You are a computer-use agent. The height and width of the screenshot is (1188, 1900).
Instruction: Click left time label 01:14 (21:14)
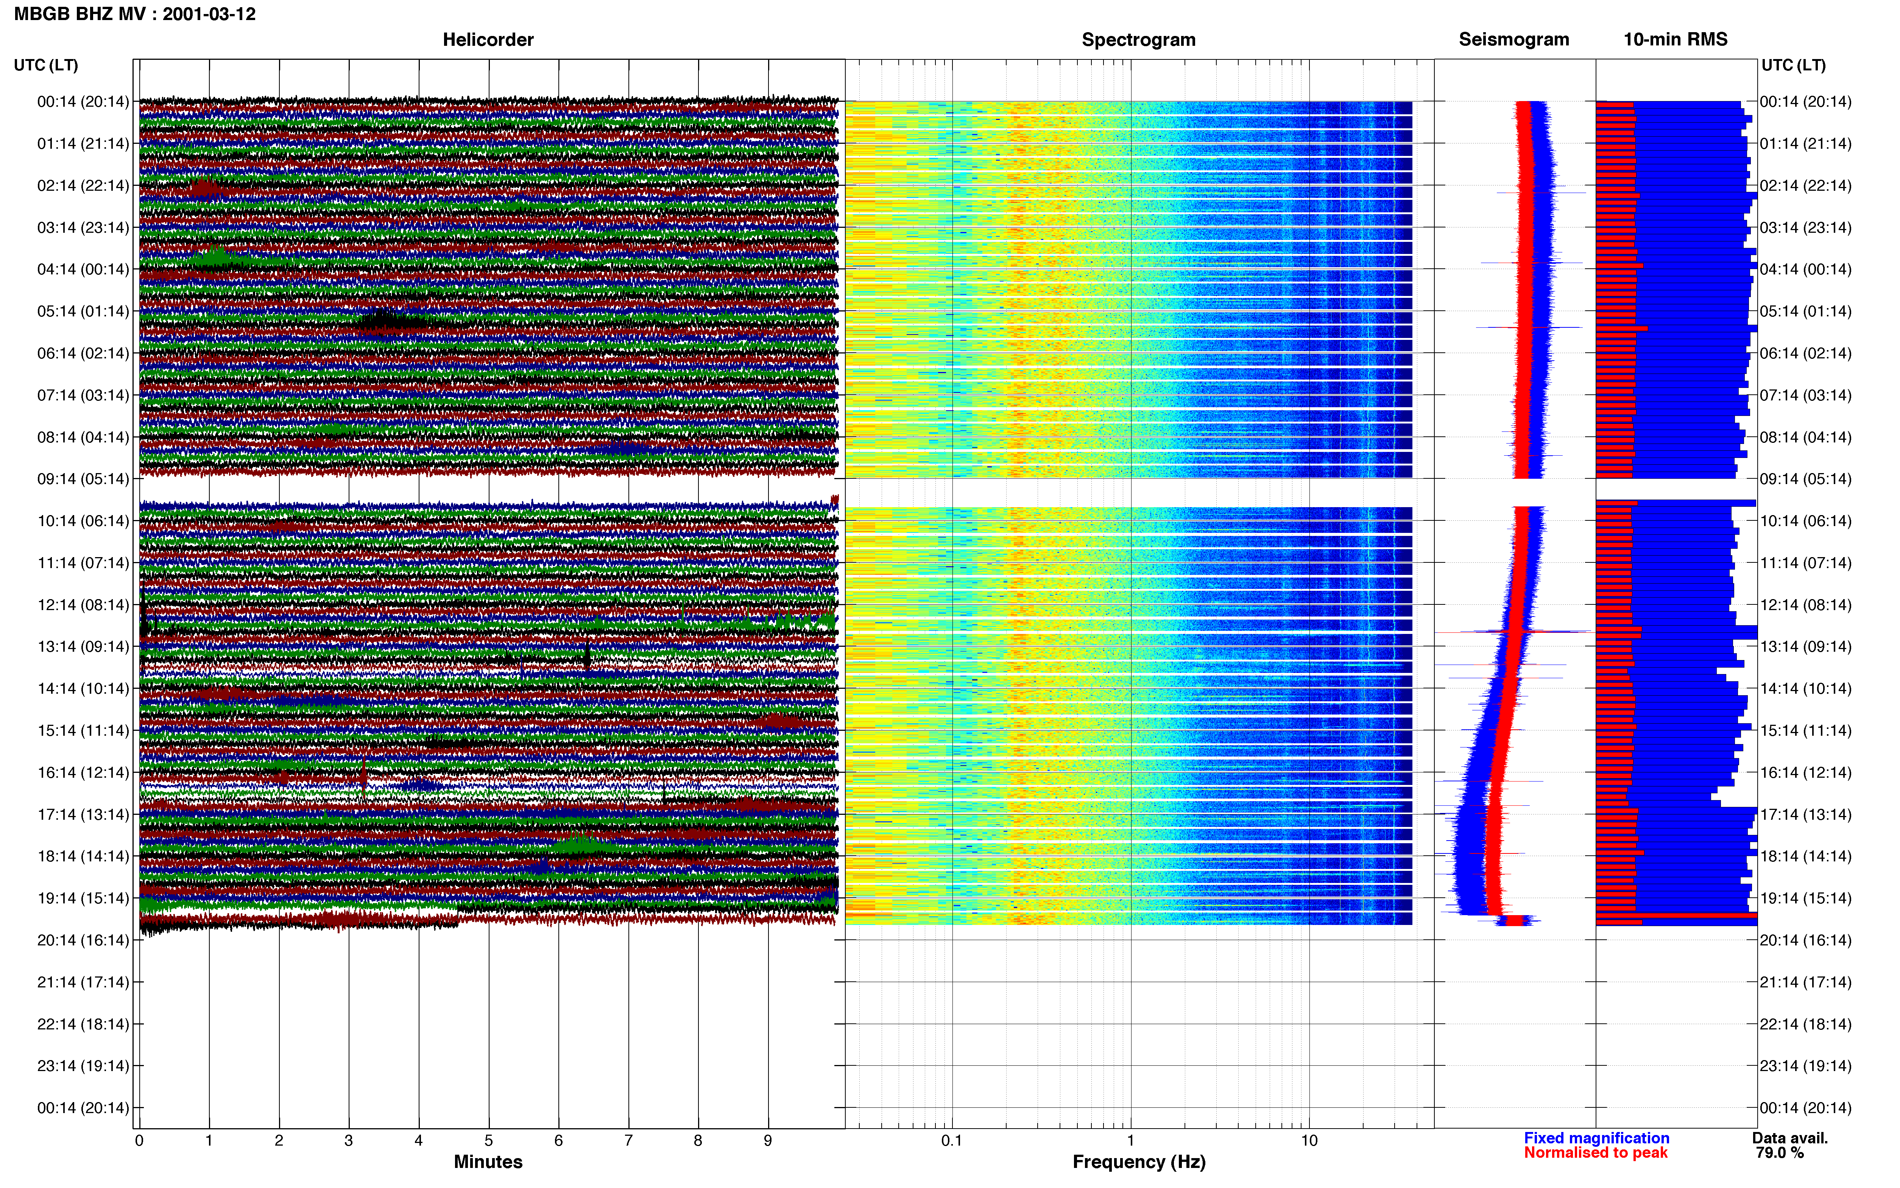coord(83,144)
